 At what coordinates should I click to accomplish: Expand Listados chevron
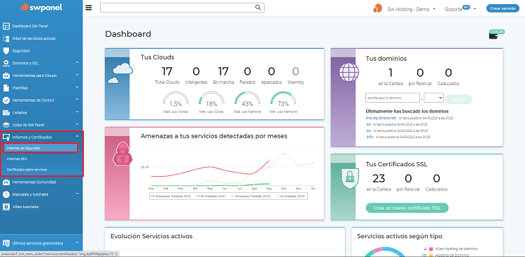pyautogui.click(x=77, y=112)
